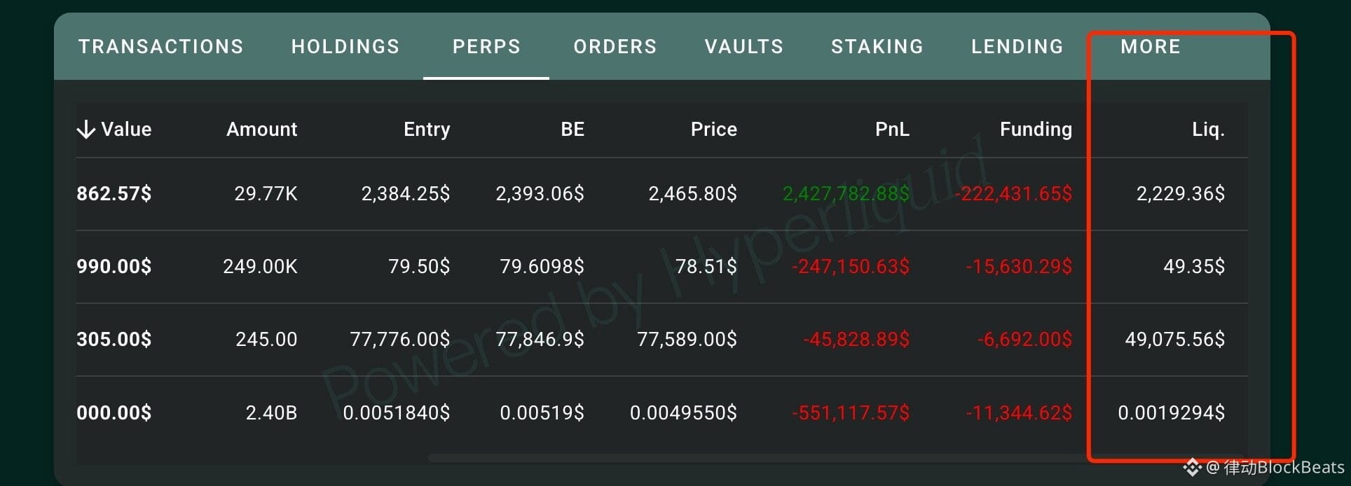Sort by the PnL column header
This screenshot has width=1351, height=486.
click(x=892, y=129)
